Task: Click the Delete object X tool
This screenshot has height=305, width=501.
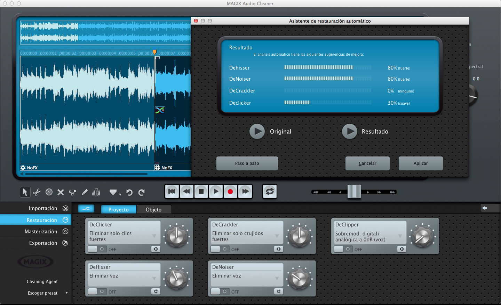Action: [61, 192]
